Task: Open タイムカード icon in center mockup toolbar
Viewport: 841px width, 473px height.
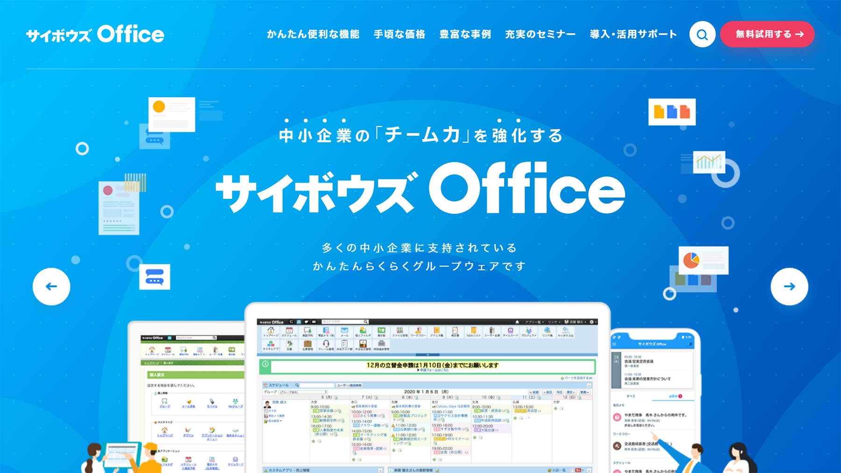Action: pos(510,332)
